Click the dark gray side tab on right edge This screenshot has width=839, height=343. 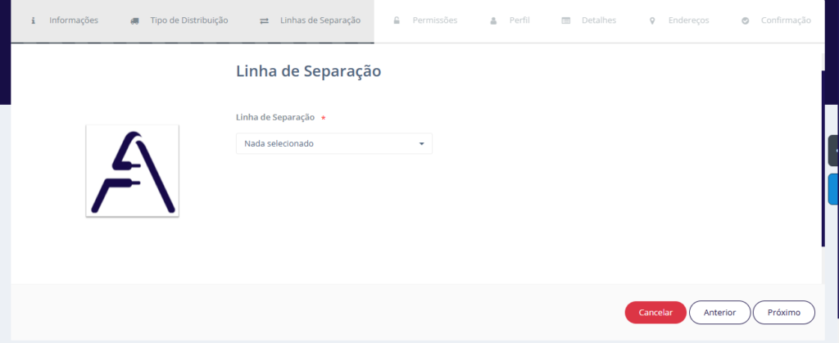pyautogui.click(x=833, y=151)
